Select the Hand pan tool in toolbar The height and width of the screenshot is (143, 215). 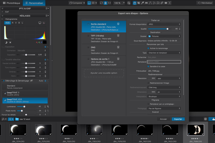pyautogui.click(x=135, y=3)
